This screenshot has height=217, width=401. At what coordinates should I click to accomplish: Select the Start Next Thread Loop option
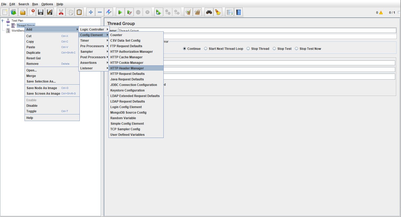pos(206,49)
